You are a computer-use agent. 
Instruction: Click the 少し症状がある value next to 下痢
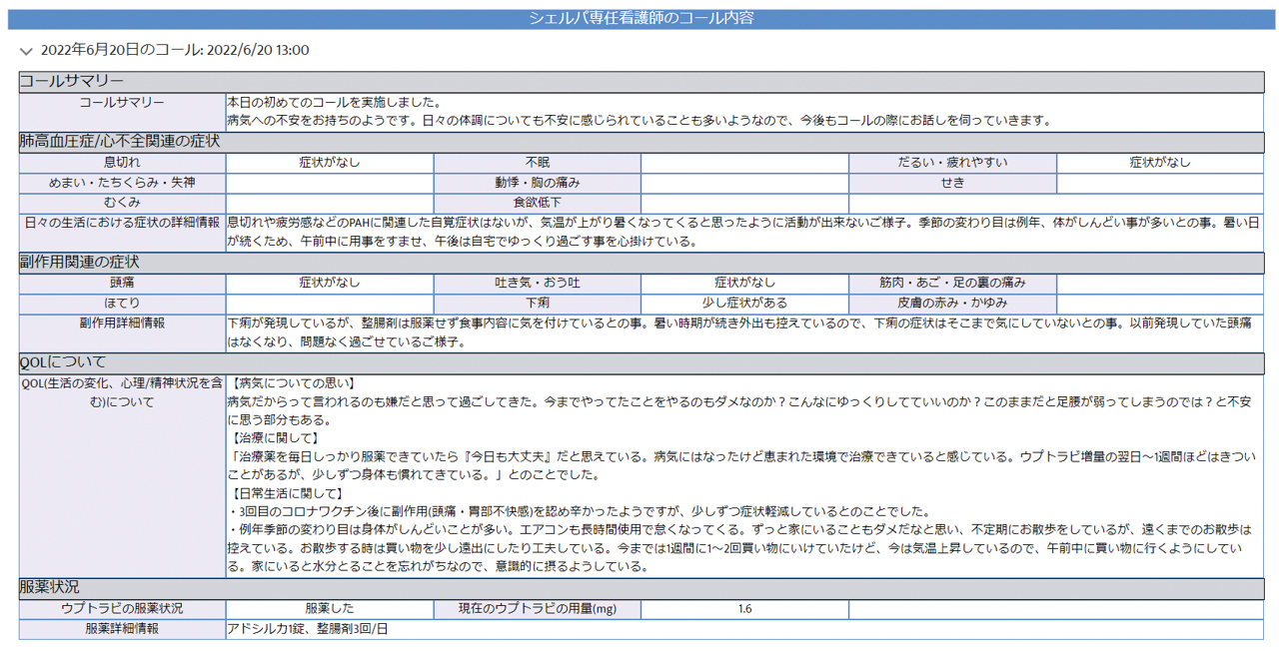point(744,303)
